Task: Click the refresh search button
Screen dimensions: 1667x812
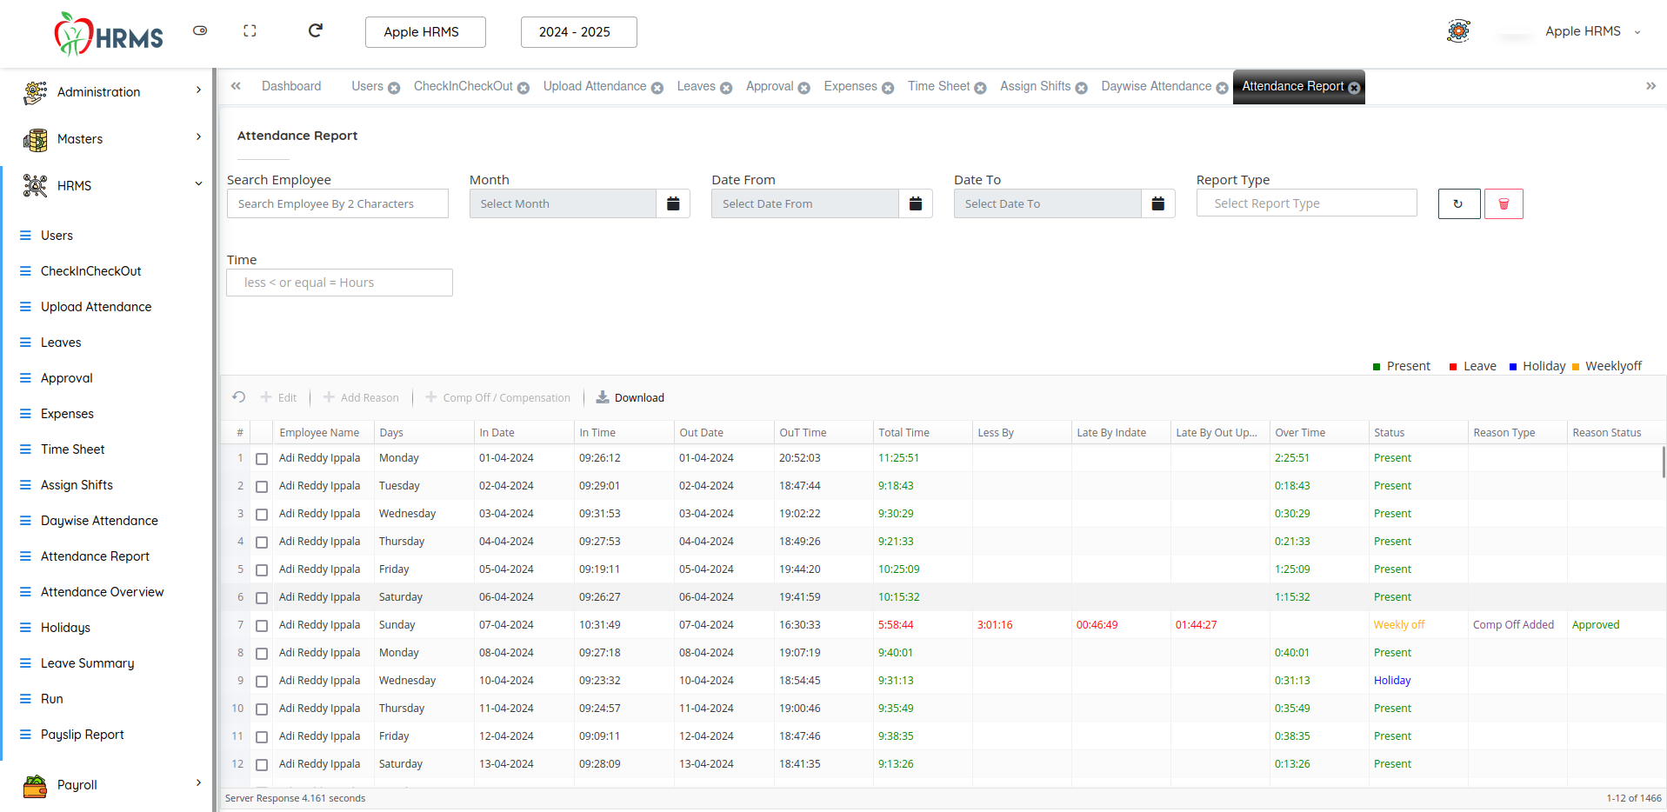Action: point(1459,203)
